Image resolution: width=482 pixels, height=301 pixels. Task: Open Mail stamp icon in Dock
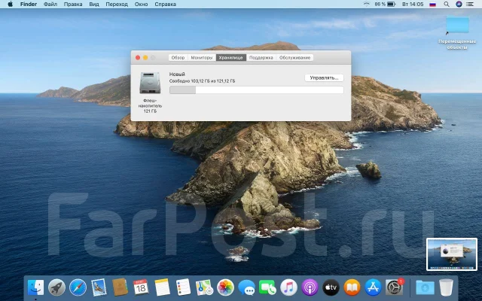point(99,287)
